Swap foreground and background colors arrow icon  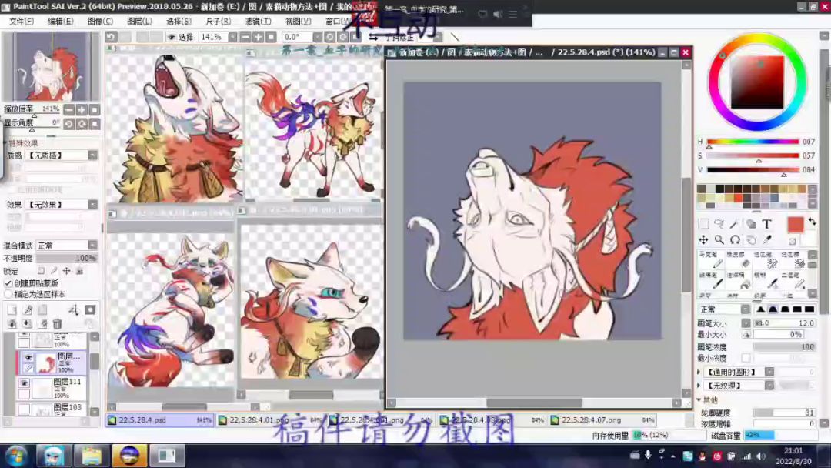[x=812, y=221]
